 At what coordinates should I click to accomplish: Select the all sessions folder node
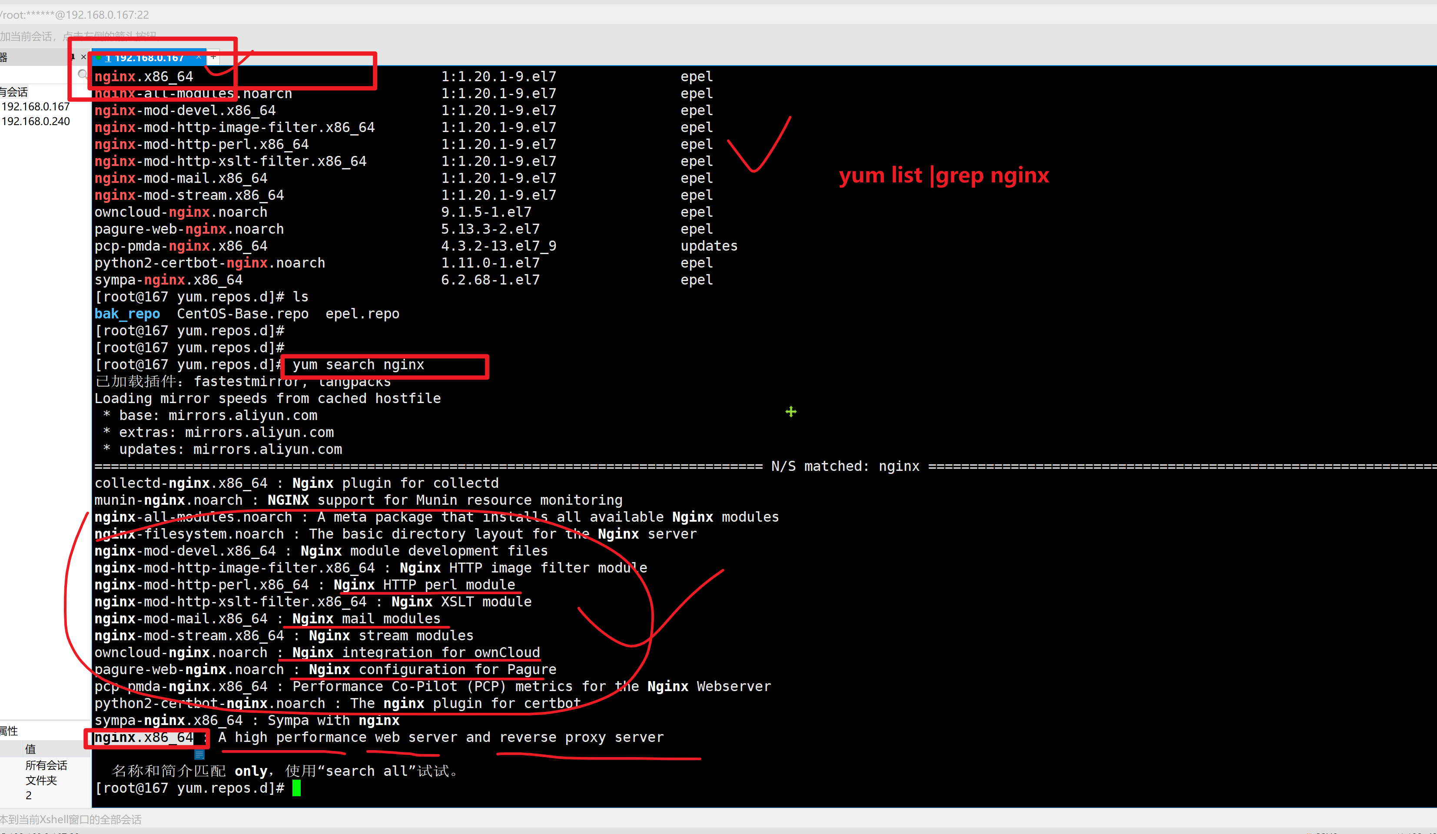(x=14, y=92)
